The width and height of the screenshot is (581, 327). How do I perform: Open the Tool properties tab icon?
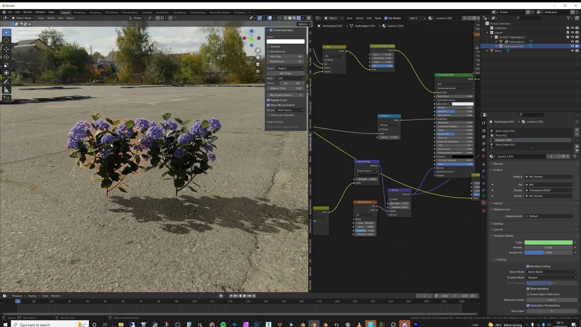[x=484, y=122]
